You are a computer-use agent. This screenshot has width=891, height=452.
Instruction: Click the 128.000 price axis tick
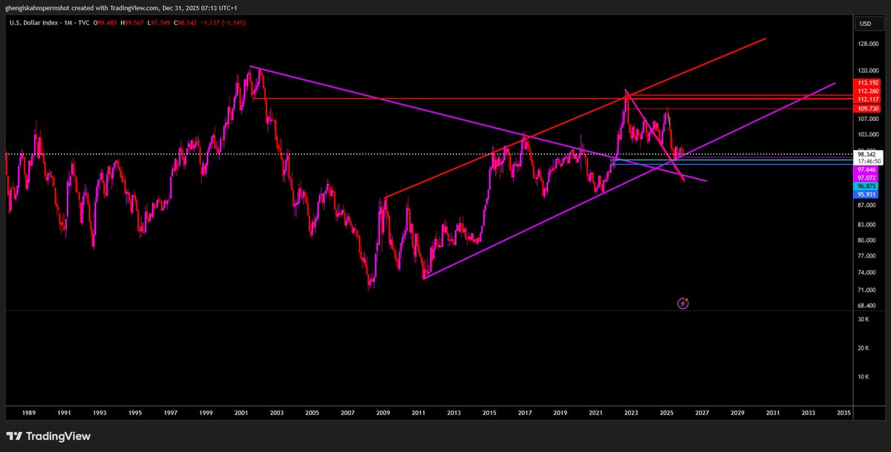[868, 44]
